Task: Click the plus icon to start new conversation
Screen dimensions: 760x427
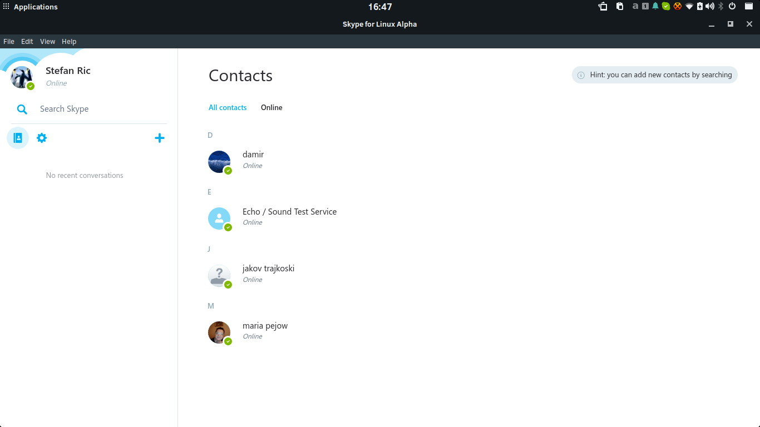Action: (160, 138)
